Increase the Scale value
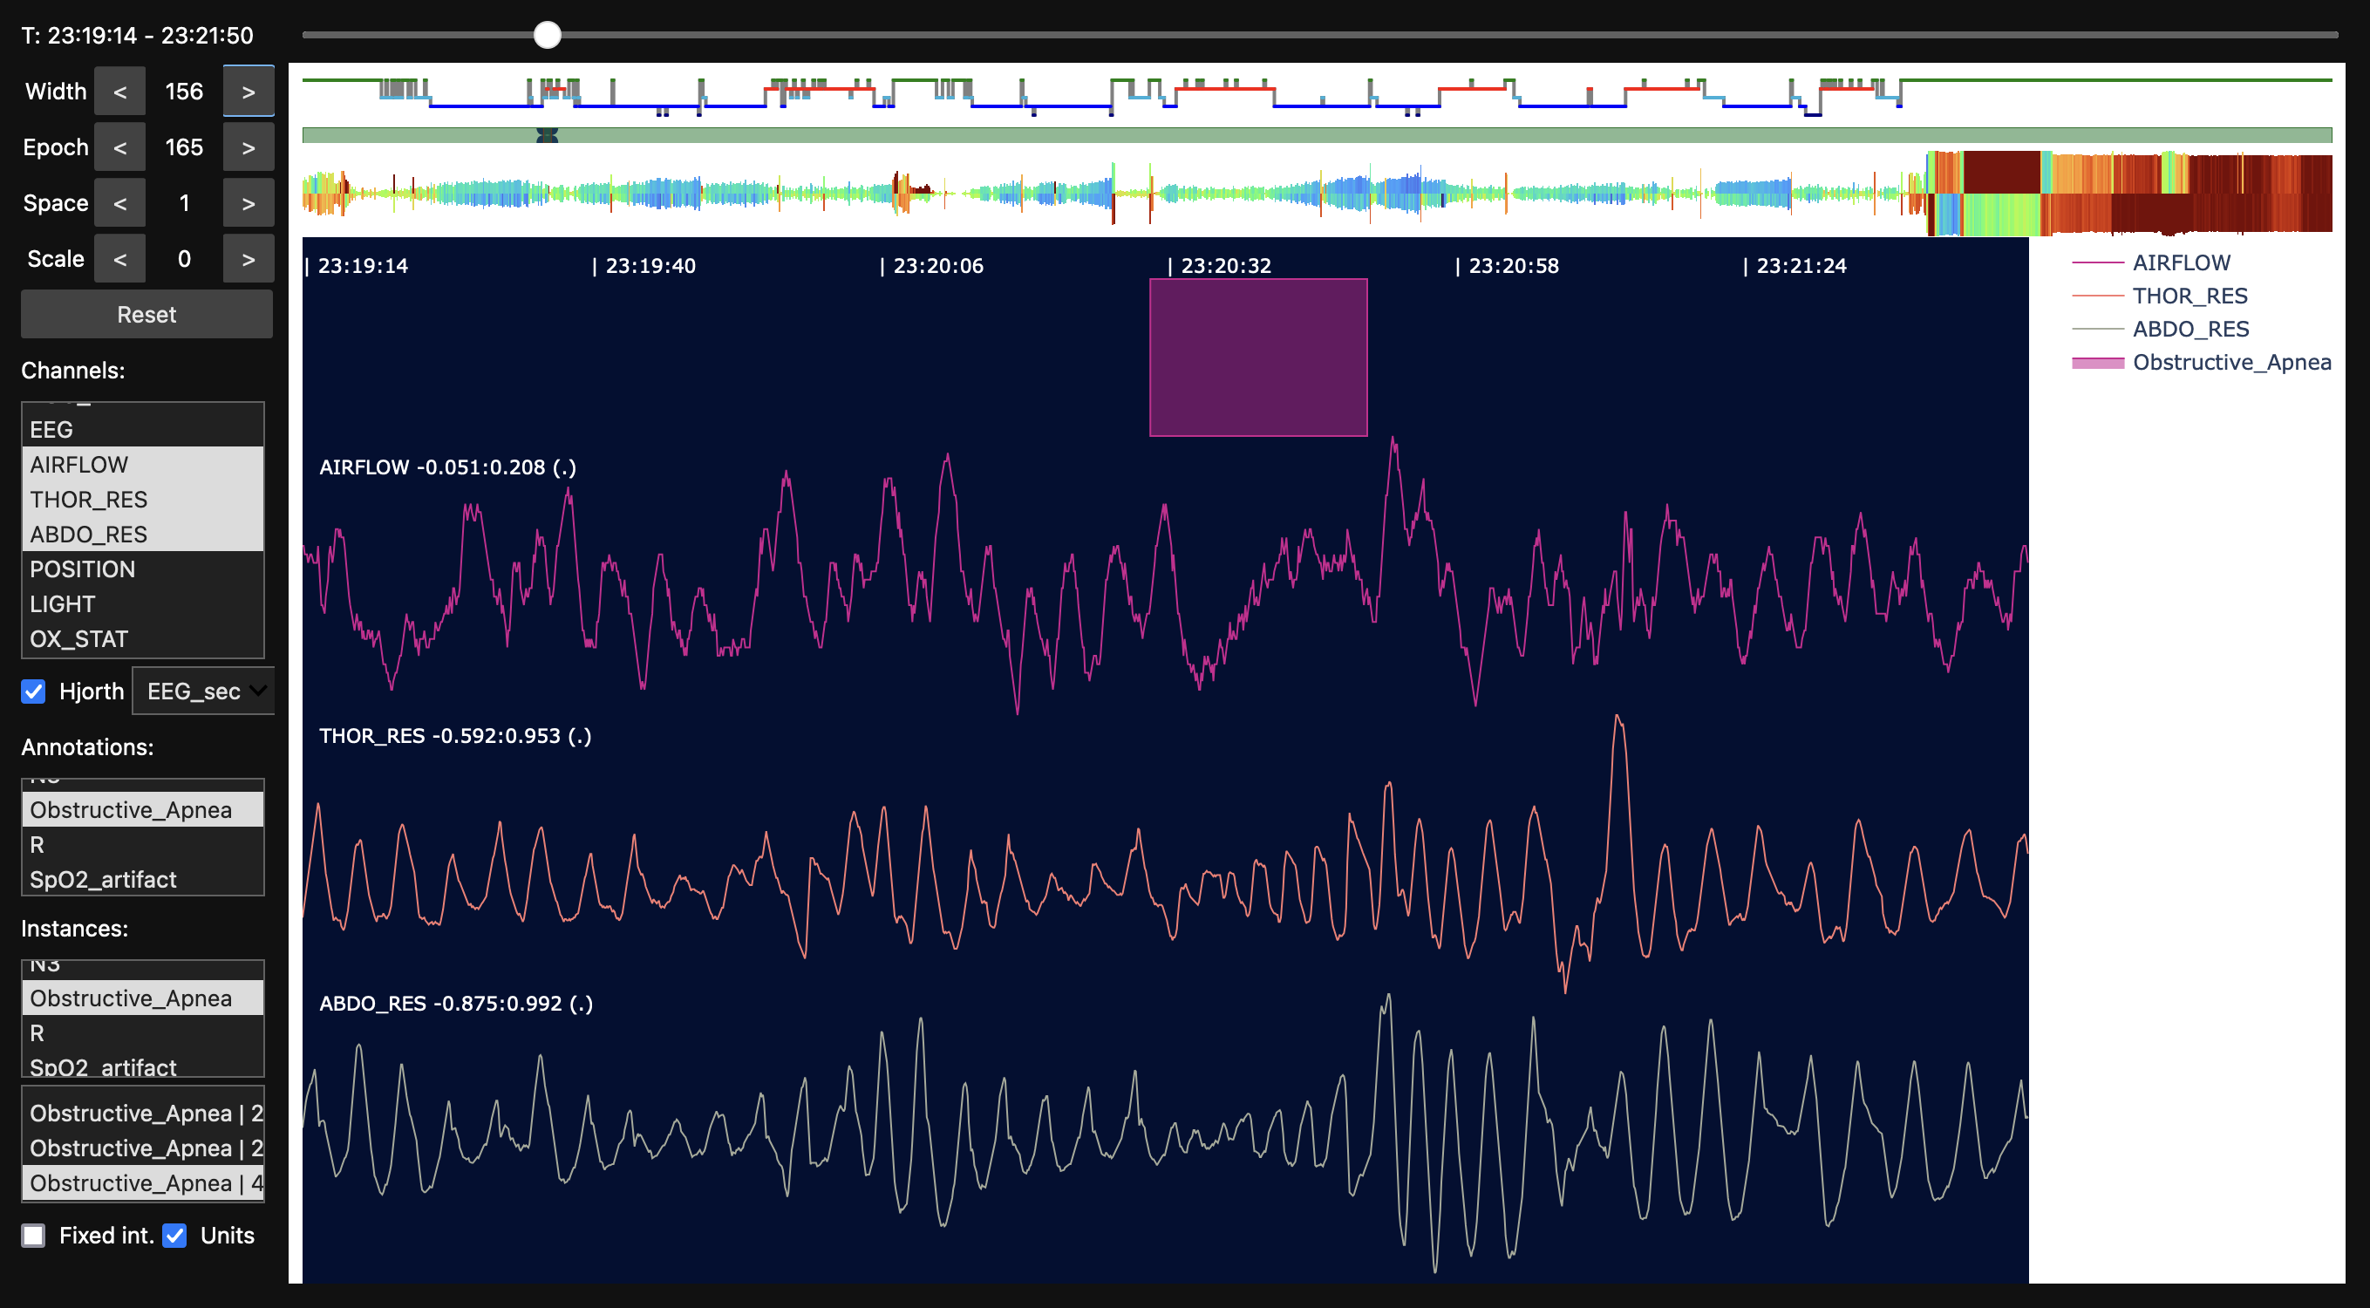2370x1308 pixels. (x=248, y=258)
